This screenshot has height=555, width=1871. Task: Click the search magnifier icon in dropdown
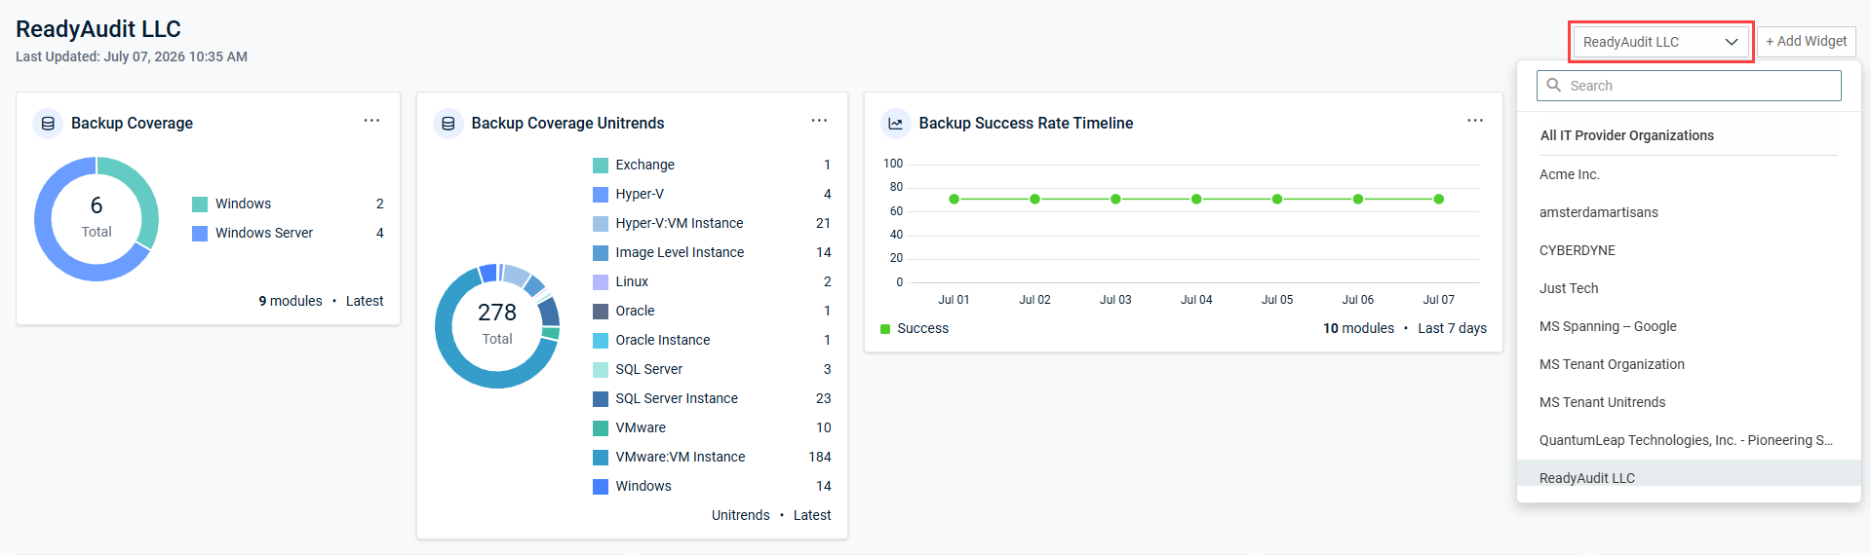(1554, 86)
